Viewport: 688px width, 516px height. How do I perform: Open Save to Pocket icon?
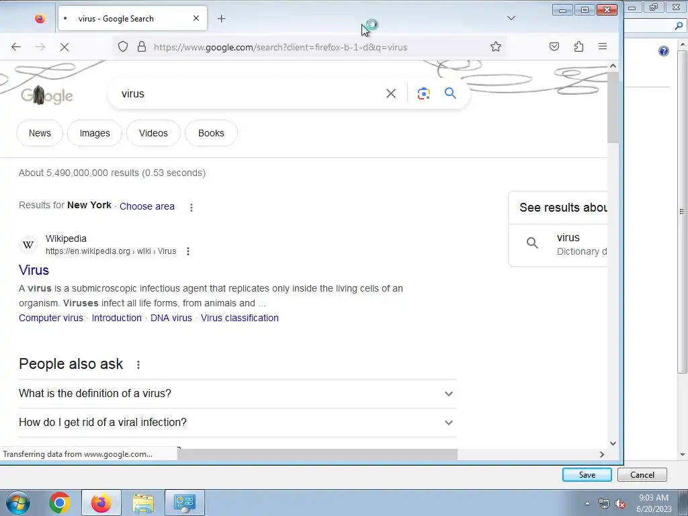click(x=554, y=46)
